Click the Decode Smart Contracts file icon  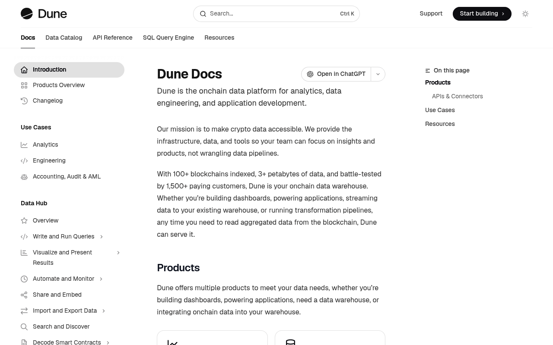(x=24, y=342)
